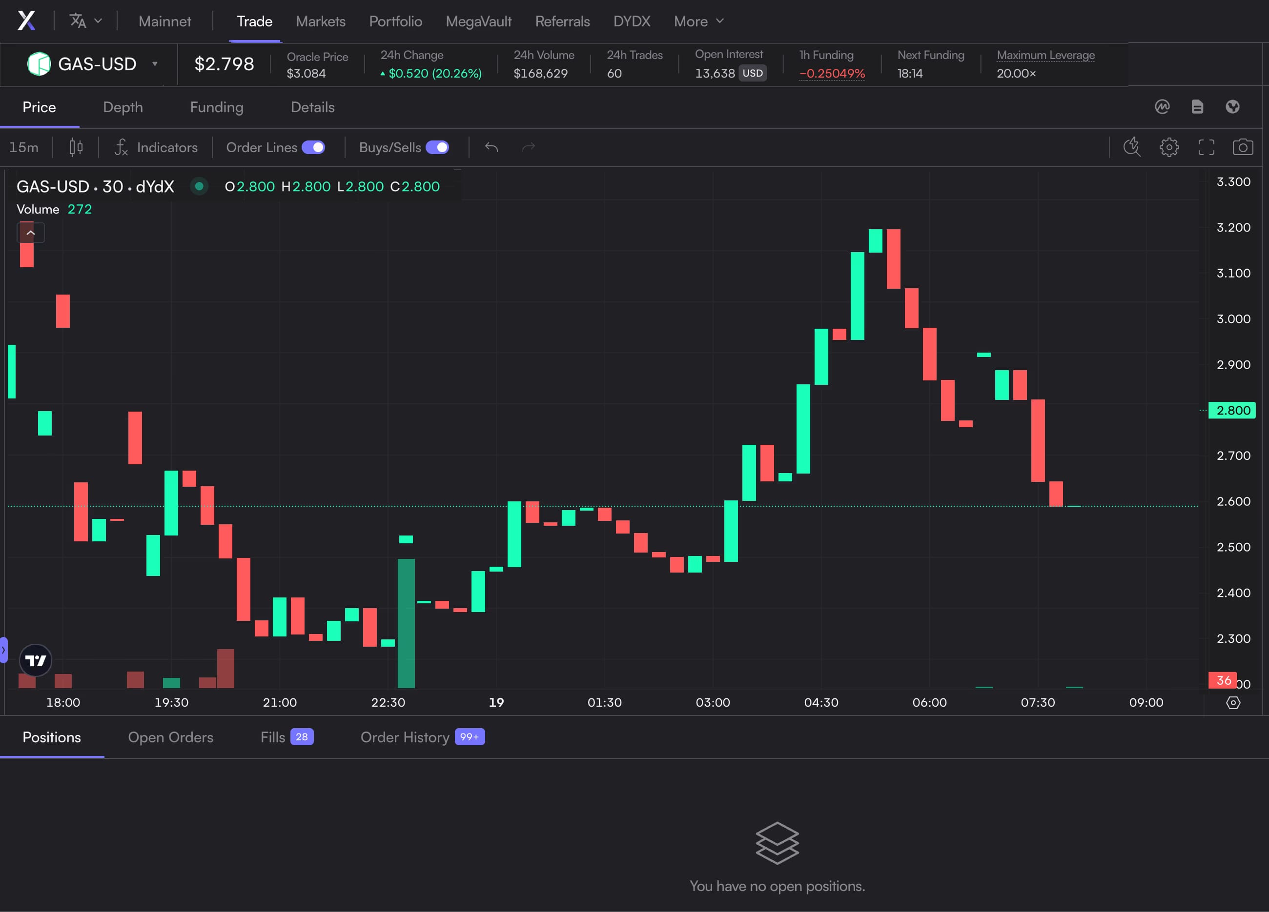Switch to Depth tab
The width and height of the screenshot is (1269, 912).
pos(123,107)
